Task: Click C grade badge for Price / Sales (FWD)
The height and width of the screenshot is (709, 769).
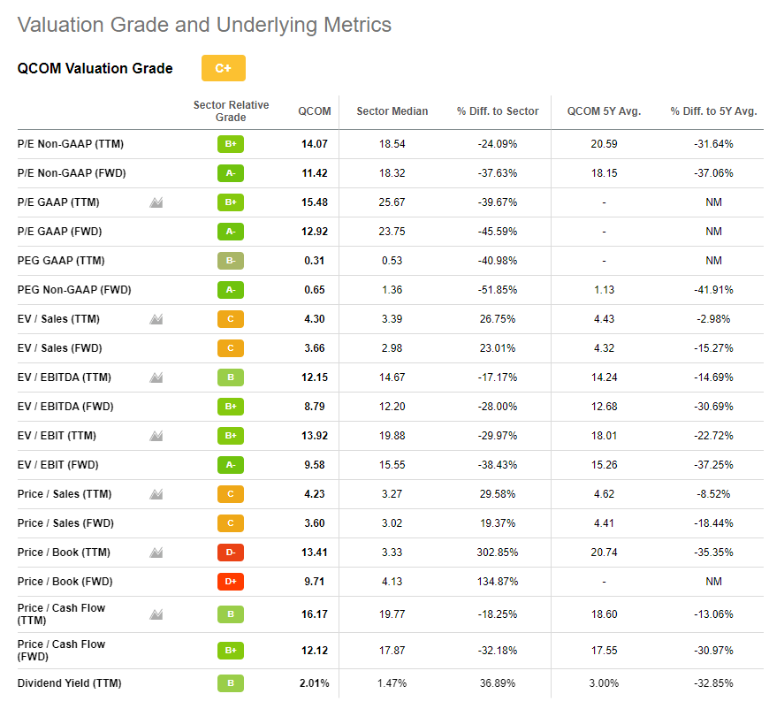Action: coord(231,523)
